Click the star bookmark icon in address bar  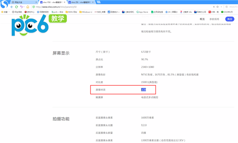[x=217, y=7]
